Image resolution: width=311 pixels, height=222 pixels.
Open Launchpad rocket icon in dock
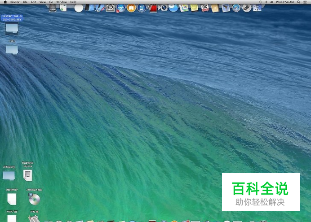(x=247, y=9)
